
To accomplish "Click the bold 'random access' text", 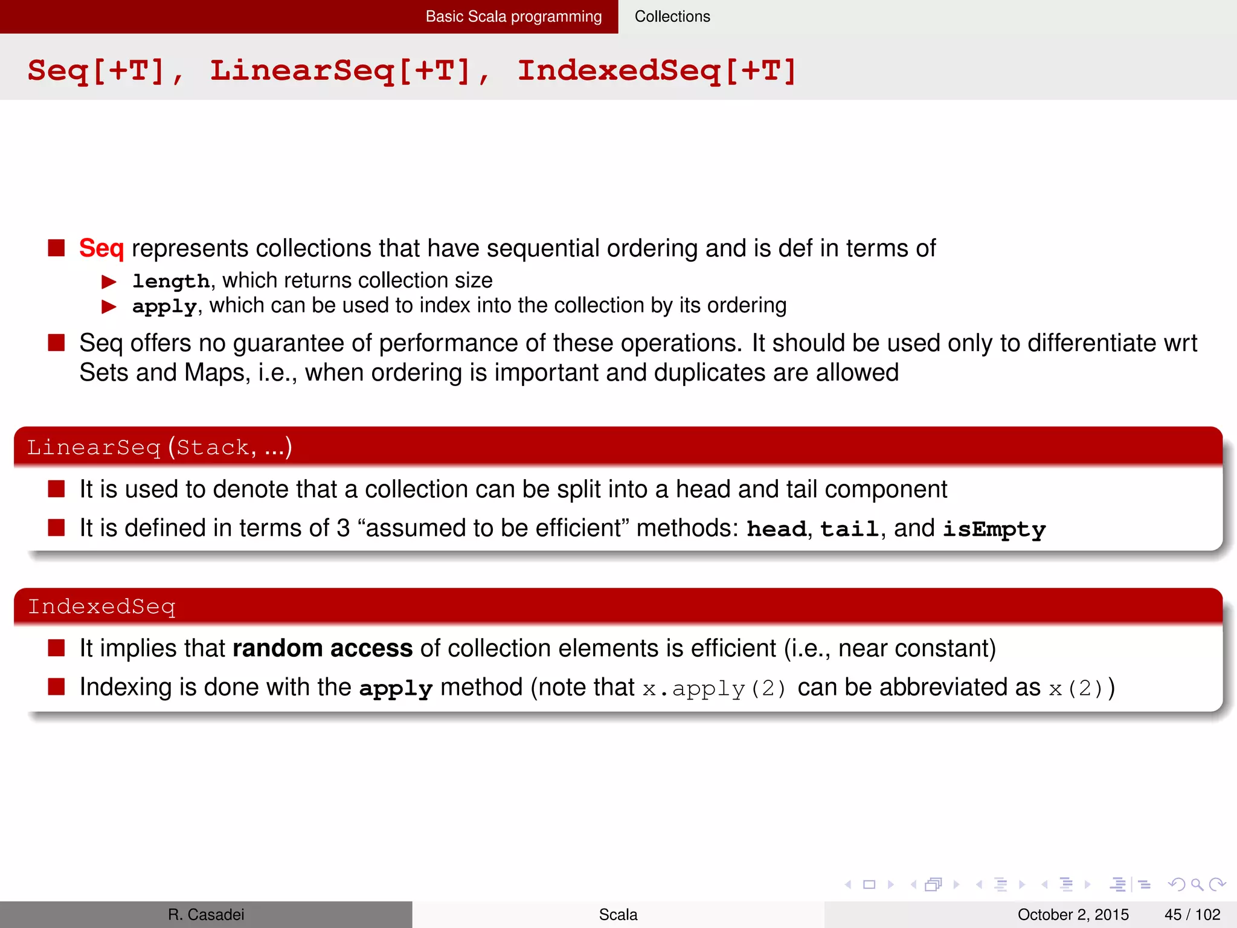I will coord(323,648).
